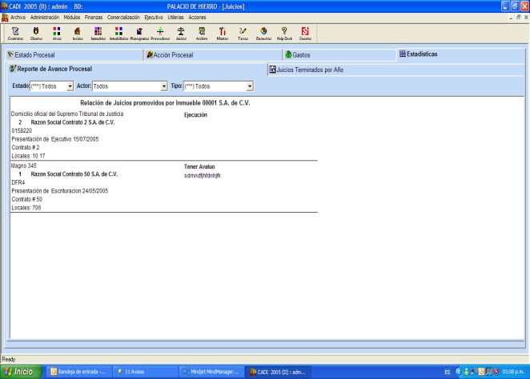The width and height of the screenshot is (530, 379).
Task: Click the Clientes toolbar icon
Action: click(x=36, y=32)
